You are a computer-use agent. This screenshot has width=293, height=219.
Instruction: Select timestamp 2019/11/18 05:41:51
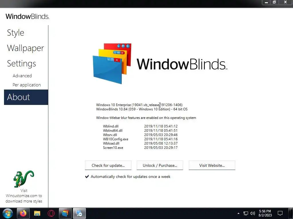point(161,131)
